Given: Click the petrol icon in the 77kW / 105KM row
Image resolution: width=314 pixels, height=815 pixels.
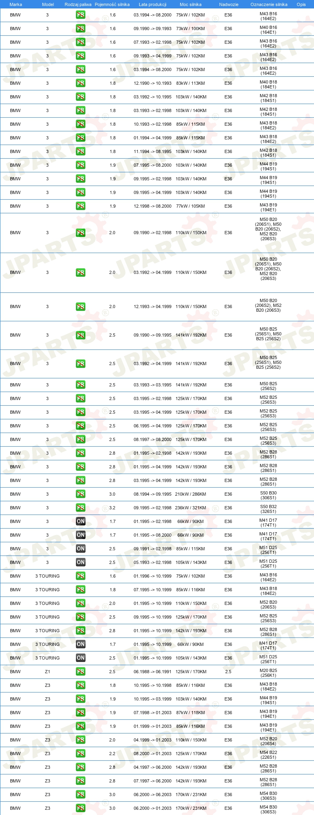Looking at the screenshot, I should [81, 206].
